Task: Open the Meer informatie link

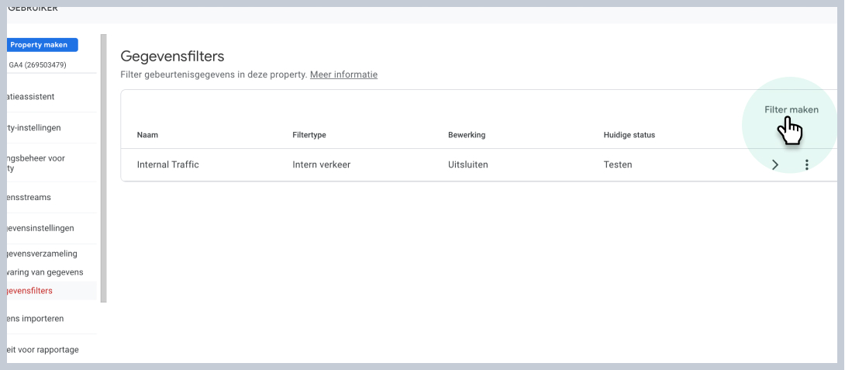Action: pyautogui.click(x=344, y=74)
